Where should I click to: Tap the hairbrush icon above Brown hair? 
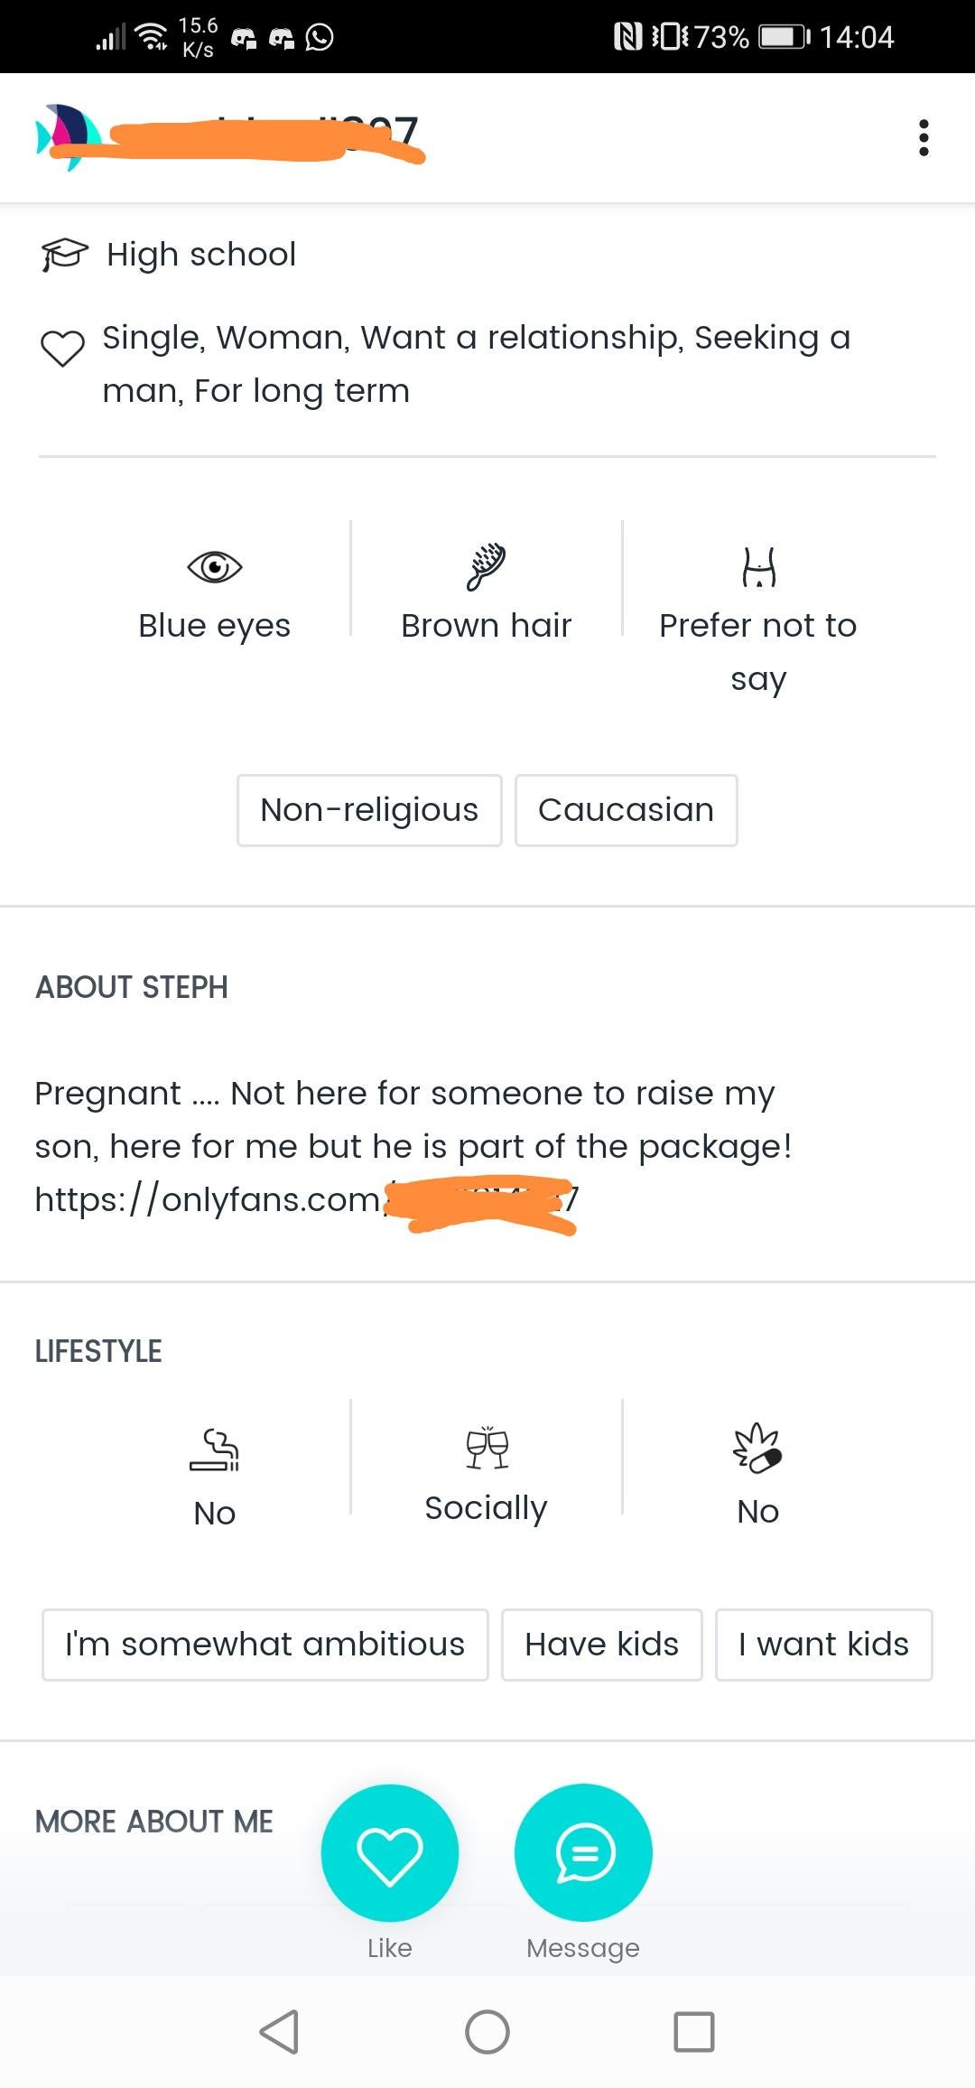(486, 567)
